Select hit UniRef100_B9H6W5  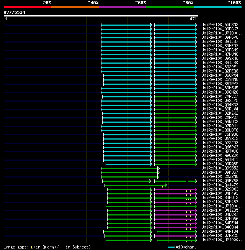(220, 88)
